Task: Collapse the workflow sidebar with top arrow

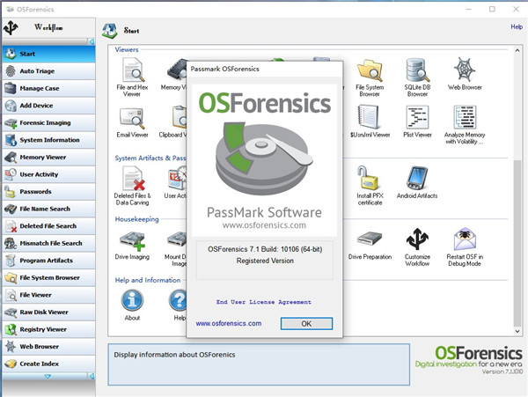Action: point(92,41)
